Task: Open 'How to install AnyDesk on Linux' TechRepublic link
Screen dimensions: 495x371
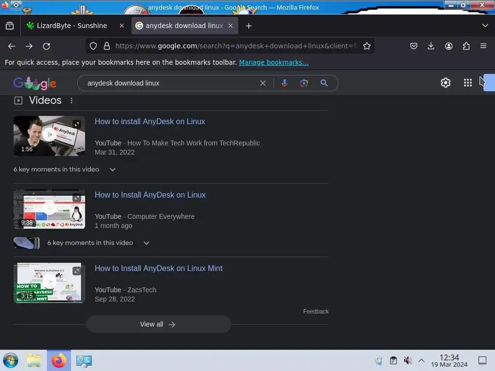Action: (150, 121)
